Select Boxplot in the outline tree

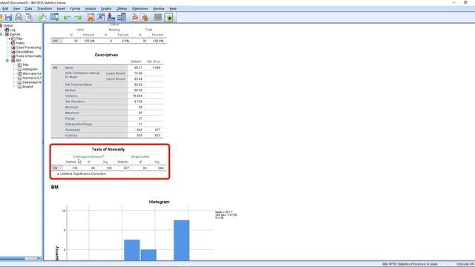[28, 87]
